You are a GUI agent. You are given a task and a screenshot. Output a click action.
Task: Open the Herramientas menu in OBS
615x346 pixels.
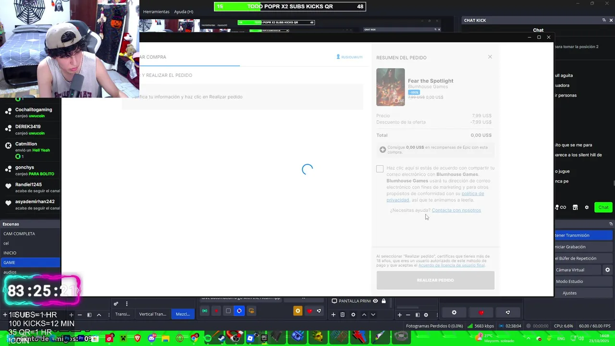click(x=156, y=12)
